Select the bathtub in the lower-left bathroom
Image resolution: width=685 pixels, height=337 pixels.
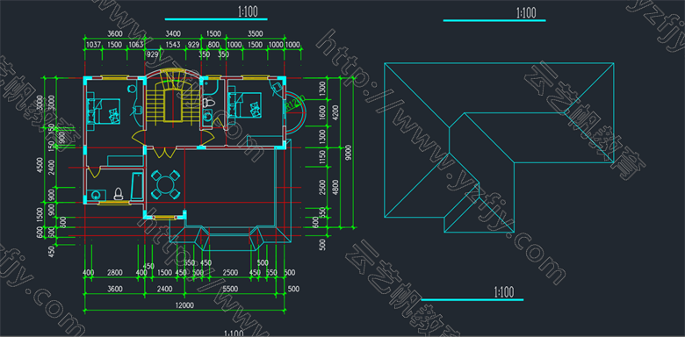click(x=137, y=186)
